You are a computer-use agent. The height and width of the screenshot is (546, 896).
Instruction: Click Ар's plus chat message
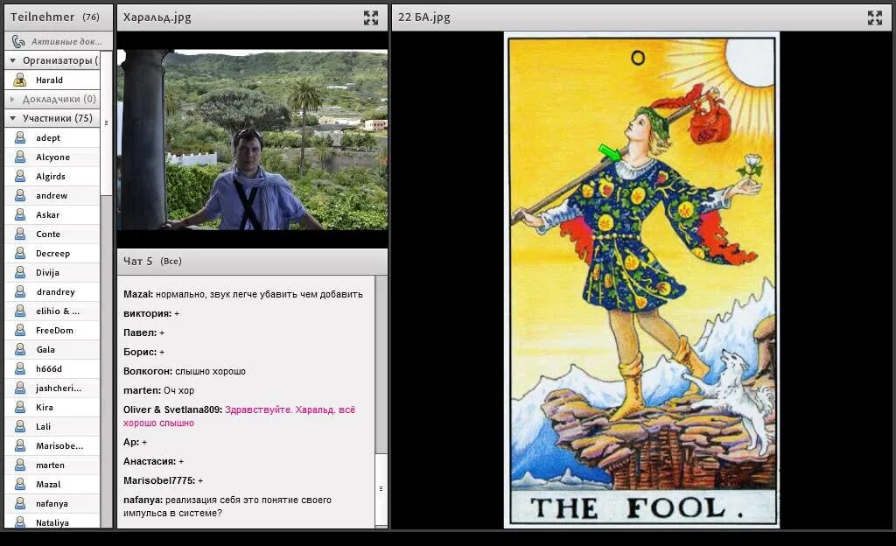tap(136, 442)
